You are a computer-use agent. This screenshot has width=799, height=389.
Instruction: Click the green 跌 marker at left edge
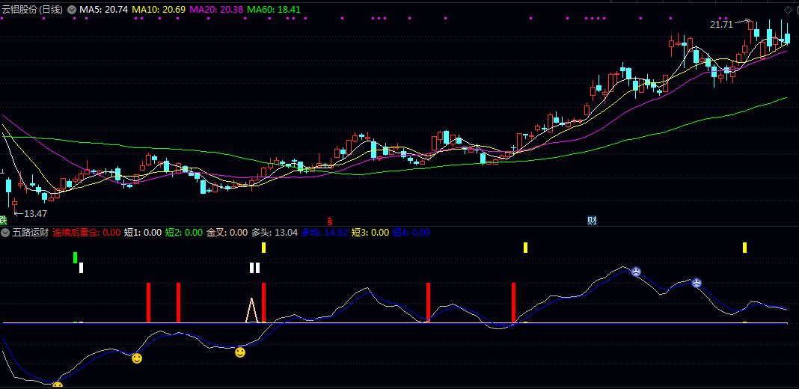point(3,220)
